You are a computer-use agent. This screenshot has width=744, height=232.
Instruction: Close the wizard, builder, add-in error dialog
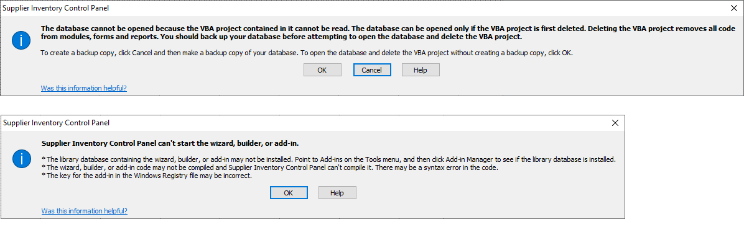[615, 123]
